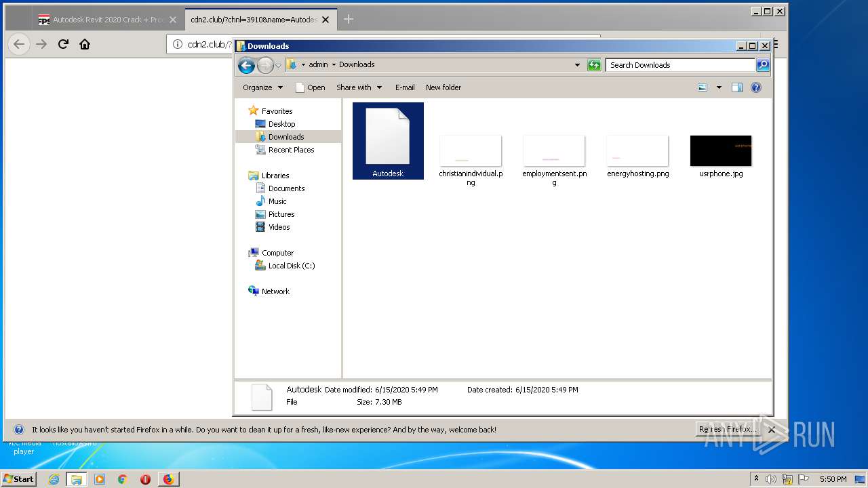Select energyhosting.png file
868x488 pixels.
(x=637, y=157)
